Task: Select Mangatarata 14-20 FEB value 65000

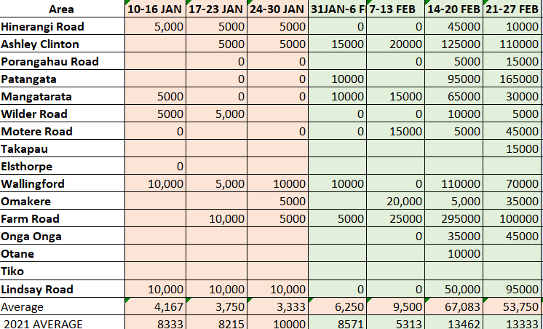Action: pyautogui.click(x=454, y=96)
